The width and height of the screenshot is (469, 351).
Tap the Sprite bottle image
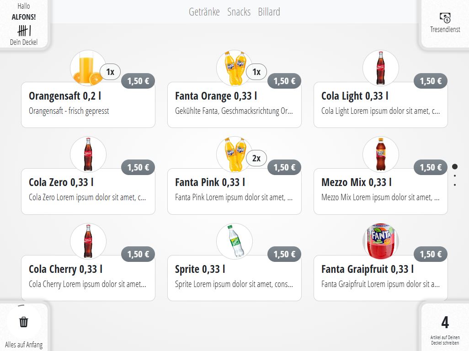(234, 241)
